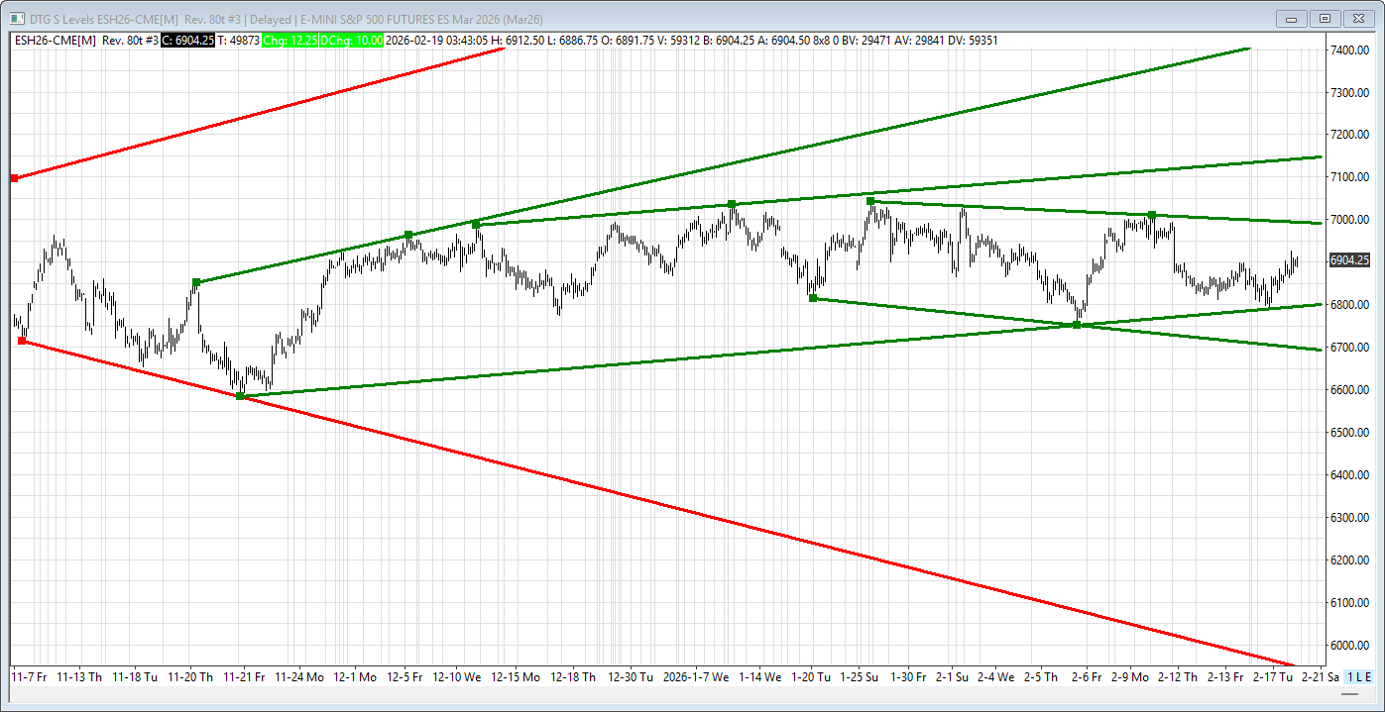Maximize the ESH26 chart window
Screen dimensions: 1385x712
pyautogui.click(x=1325, y=18)
